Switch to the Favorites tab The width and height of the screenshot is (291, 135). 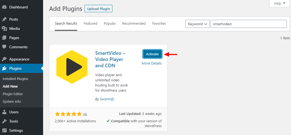[159, 24]
